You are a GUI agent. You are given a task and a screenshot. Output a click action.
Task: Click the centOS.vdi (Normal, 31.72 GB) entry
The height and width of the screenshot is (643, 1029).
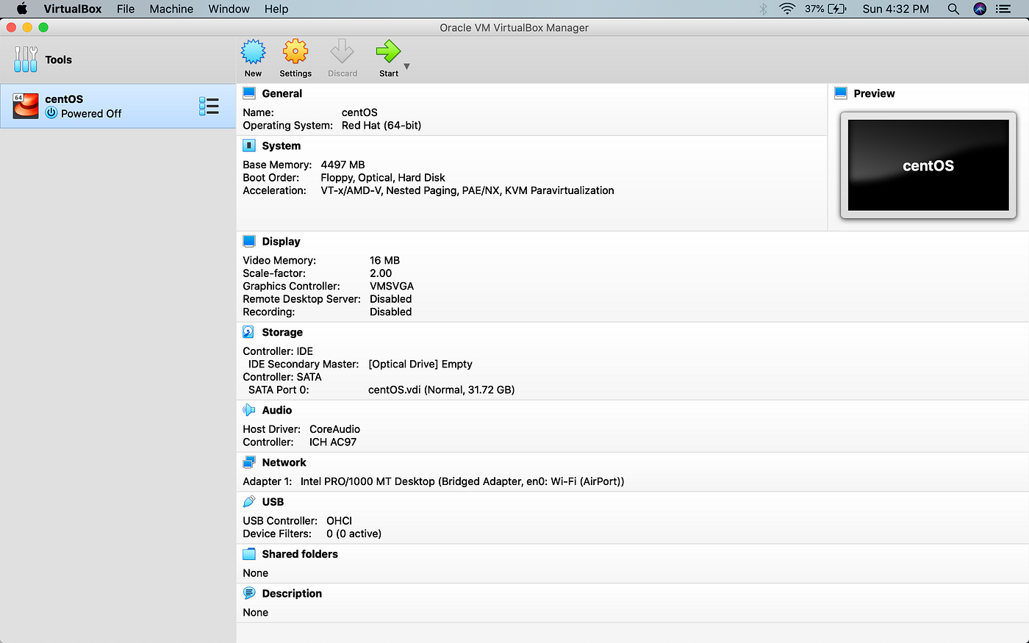(x=441, y=389)
